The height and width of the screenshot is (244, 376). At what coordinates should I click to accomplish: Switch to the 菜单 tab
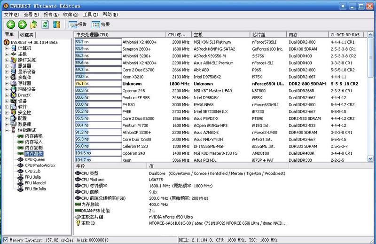(9, 34)
